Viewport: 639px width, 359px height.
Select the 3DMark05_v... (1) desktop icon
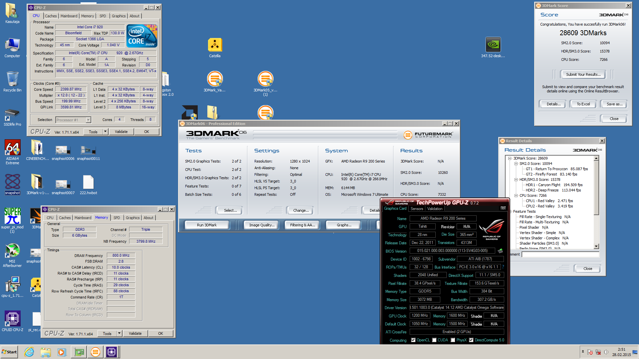(x=265, y=84)
